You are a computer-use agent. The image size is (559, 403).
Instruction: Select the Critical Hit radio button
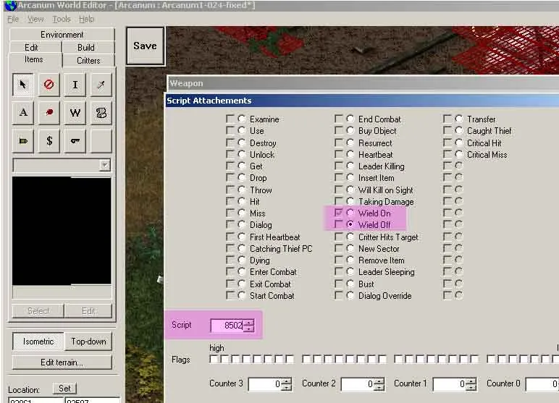click(459, 143)
